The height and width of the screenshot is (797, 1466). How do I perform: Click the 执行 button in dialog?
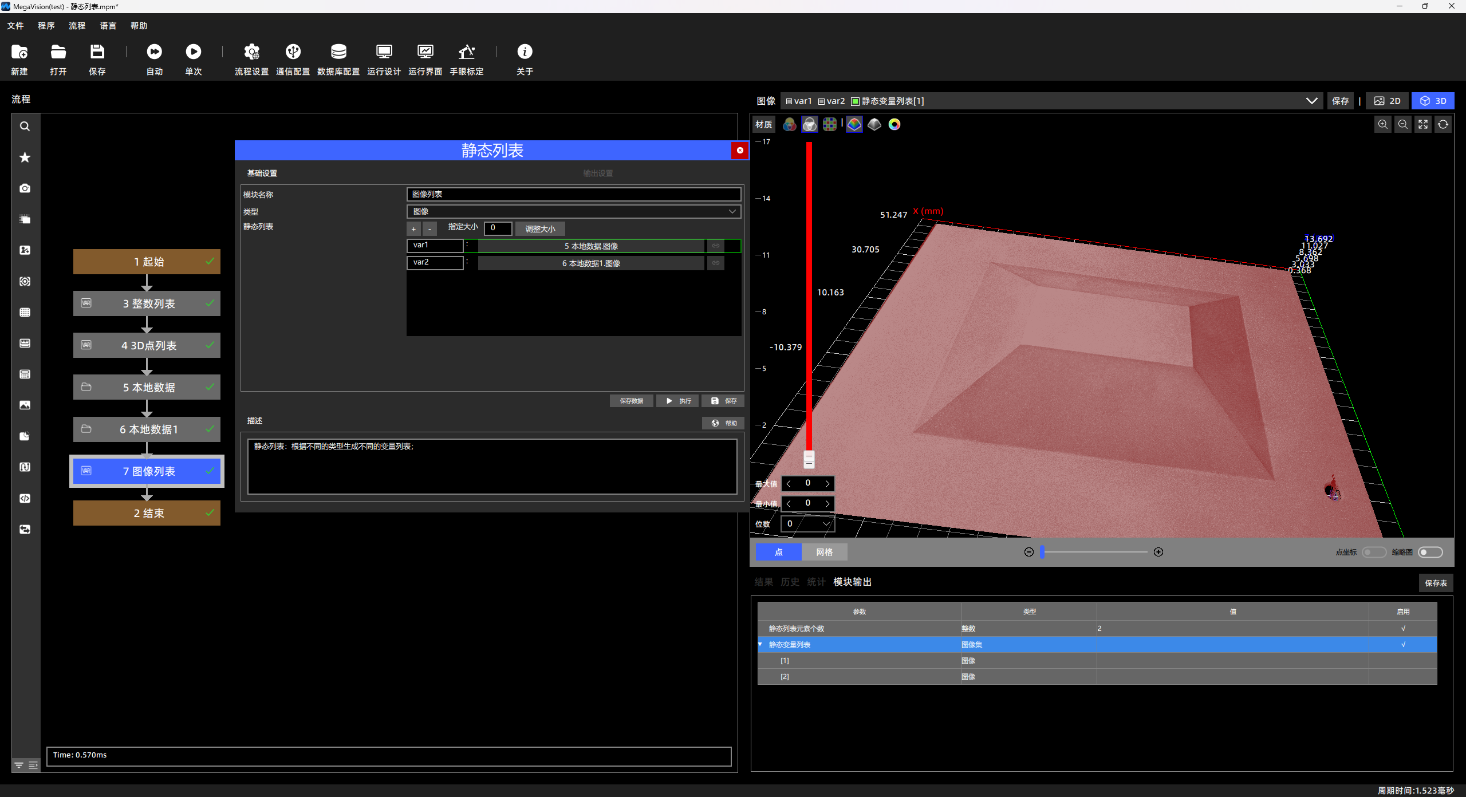pyautogui.click(x=678, y=401)
